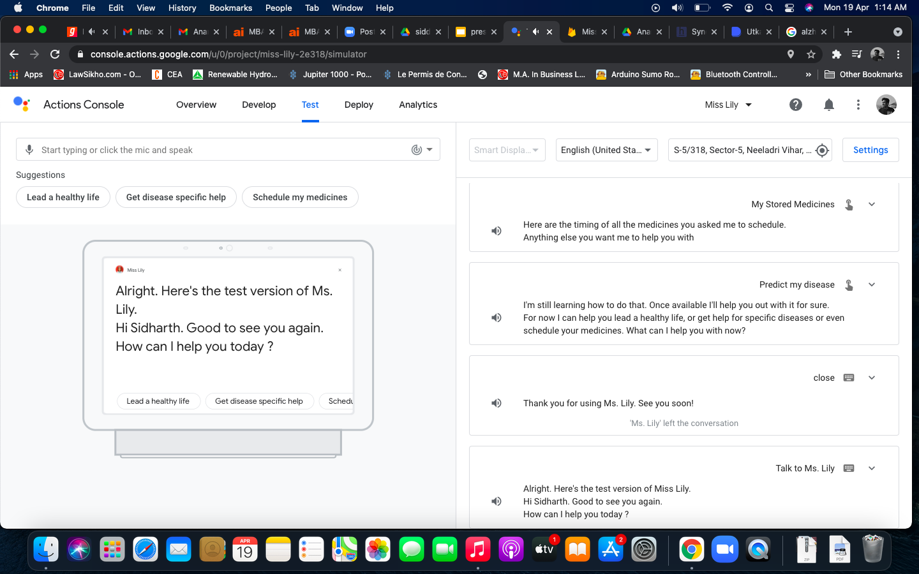
Task: Expand the Talk to Ms. Lily entry
Action: pyautogui.click(x=872, y=468)
